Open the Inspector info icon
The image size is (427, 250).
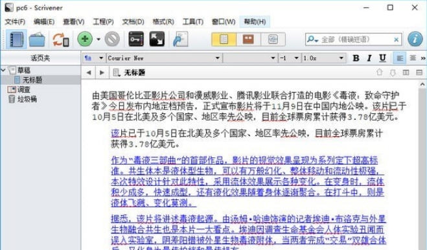(x=415, y=40)
